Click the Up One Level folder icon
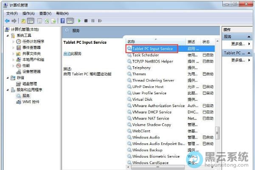This screenshot has height=170, width=255. point(24,20)
